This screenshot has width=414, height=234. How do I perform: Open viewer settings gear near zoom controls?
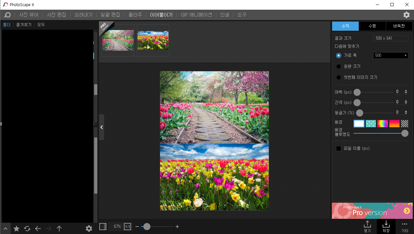pos(89,229)
